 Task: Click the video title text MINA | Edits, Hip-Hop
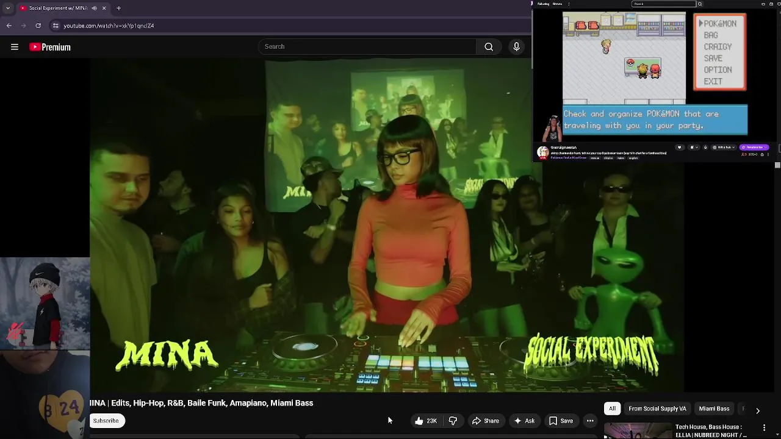(201, 403)
